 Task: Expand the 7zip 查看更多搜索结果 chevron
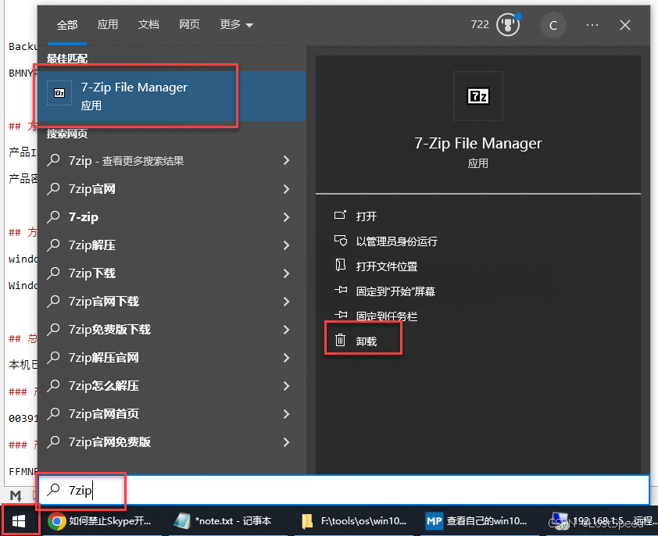click(286, 160)
